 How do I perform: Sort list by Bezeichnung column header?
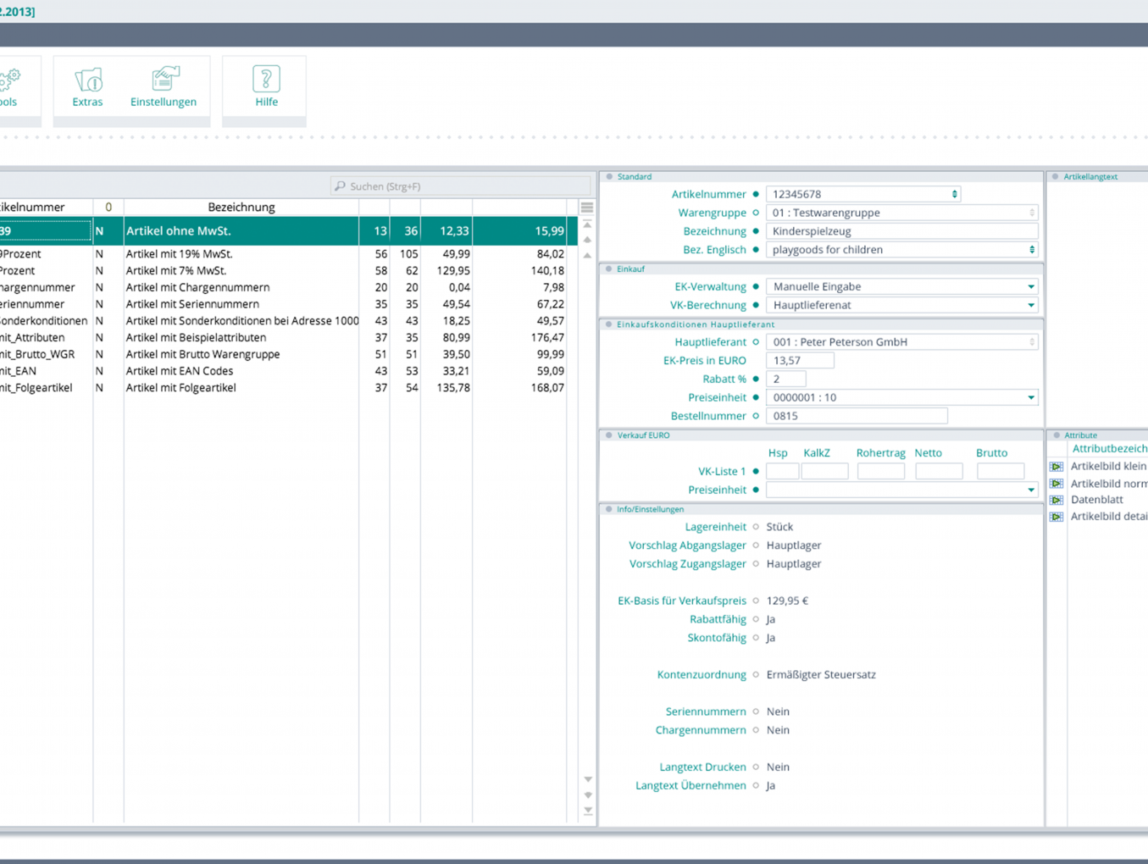pyautogui.click(x=241, y=208)
